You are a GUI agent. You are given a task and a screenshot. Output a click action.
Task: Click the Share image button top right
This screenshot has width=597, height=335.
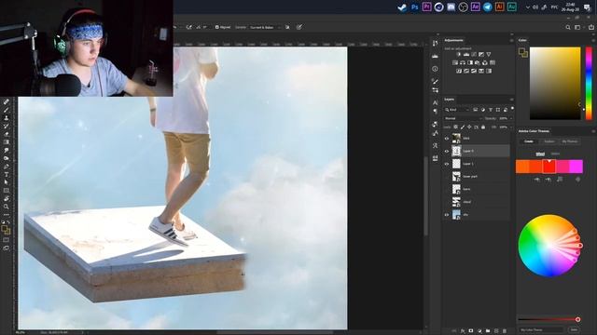(590, 27)
